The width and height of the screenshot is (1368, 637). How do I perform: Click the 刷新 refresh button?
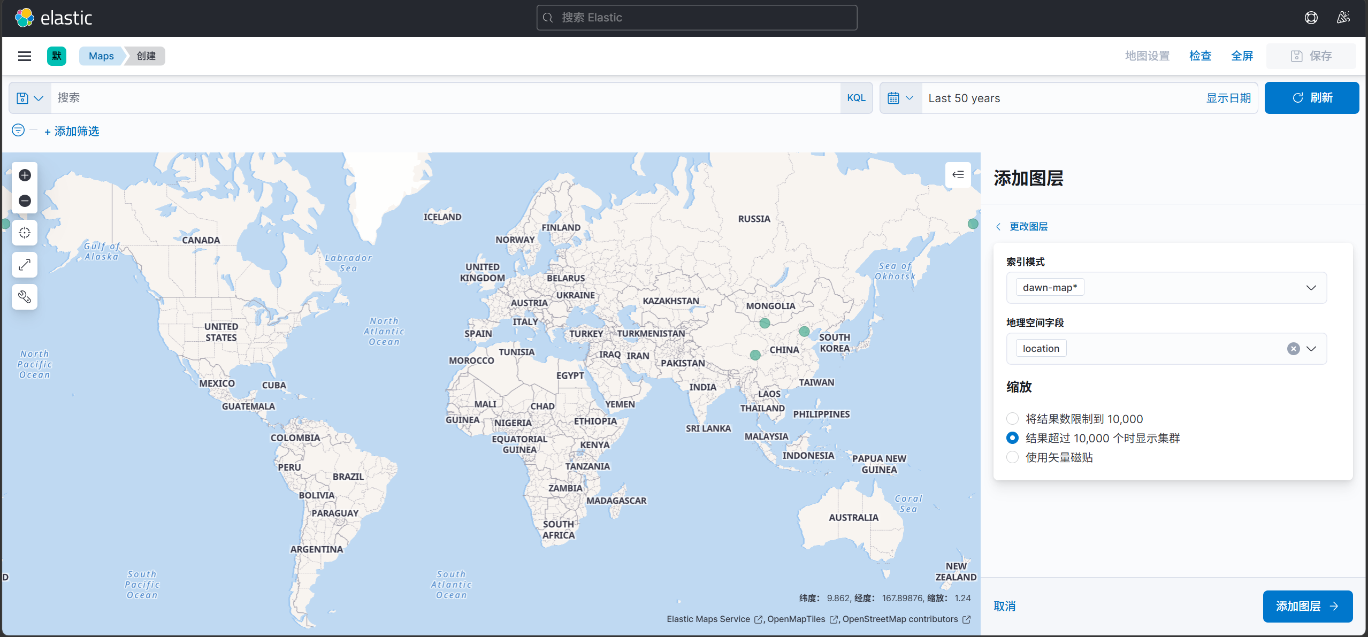tap(1311, 98)
